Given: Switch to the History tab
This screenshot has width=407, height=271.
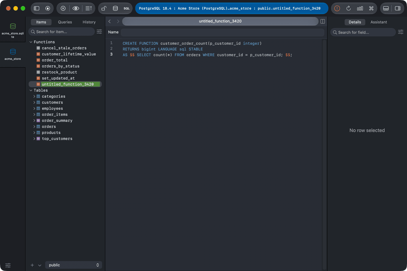Looking at the screenshot, I should [x=89, y=22].
